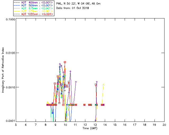Click the 0.0001 y-axis tick label
The height and width of the screenshot is (135, 169).
10,121
